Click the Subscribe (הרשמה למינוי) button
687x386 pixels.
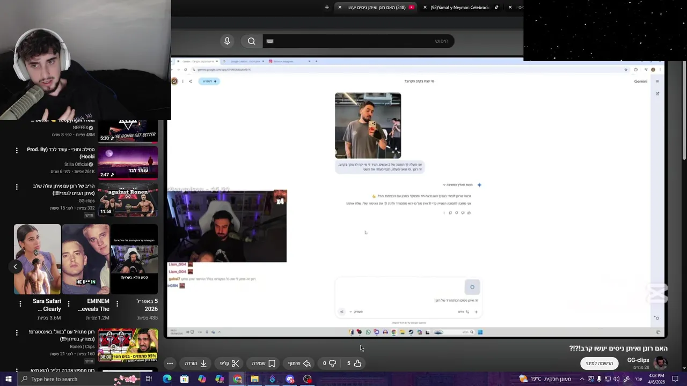599,363
